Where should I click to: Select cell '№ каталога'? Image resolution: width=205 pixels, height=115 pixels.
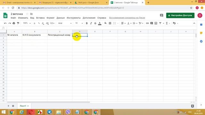(x=14, y=35)
